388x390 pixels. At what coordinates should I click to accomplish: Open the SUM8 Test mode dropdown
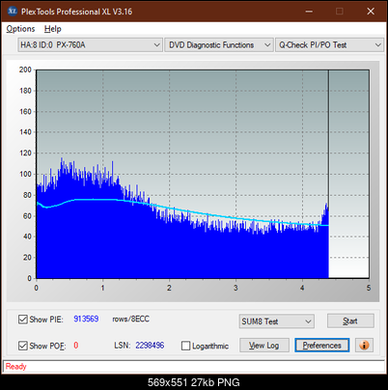tap(277, 321)
